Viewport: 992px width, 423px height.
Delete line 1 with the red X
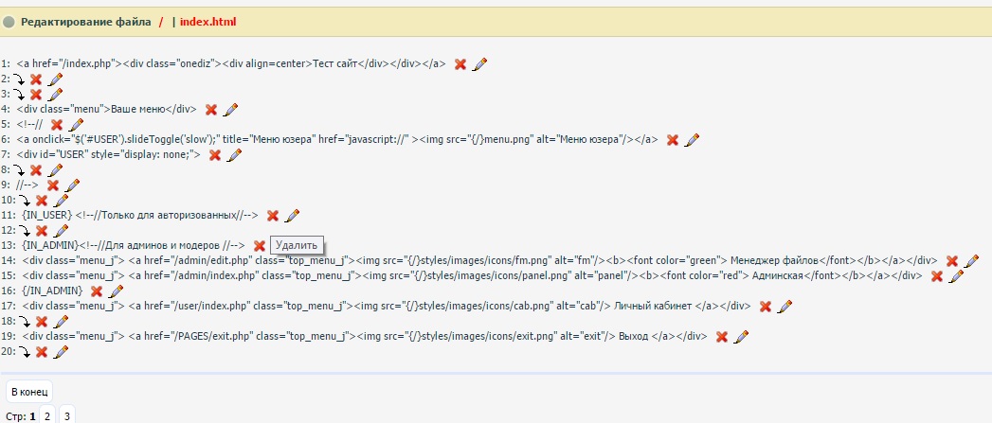pyautogui.click(x=460, y=63)
